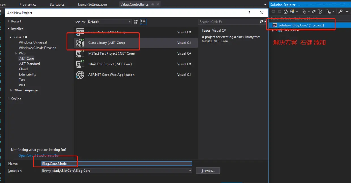351x183 pixels.
Task: Click the file nesting tree icon
Action: pyautogui.click(x=329, y=12)
